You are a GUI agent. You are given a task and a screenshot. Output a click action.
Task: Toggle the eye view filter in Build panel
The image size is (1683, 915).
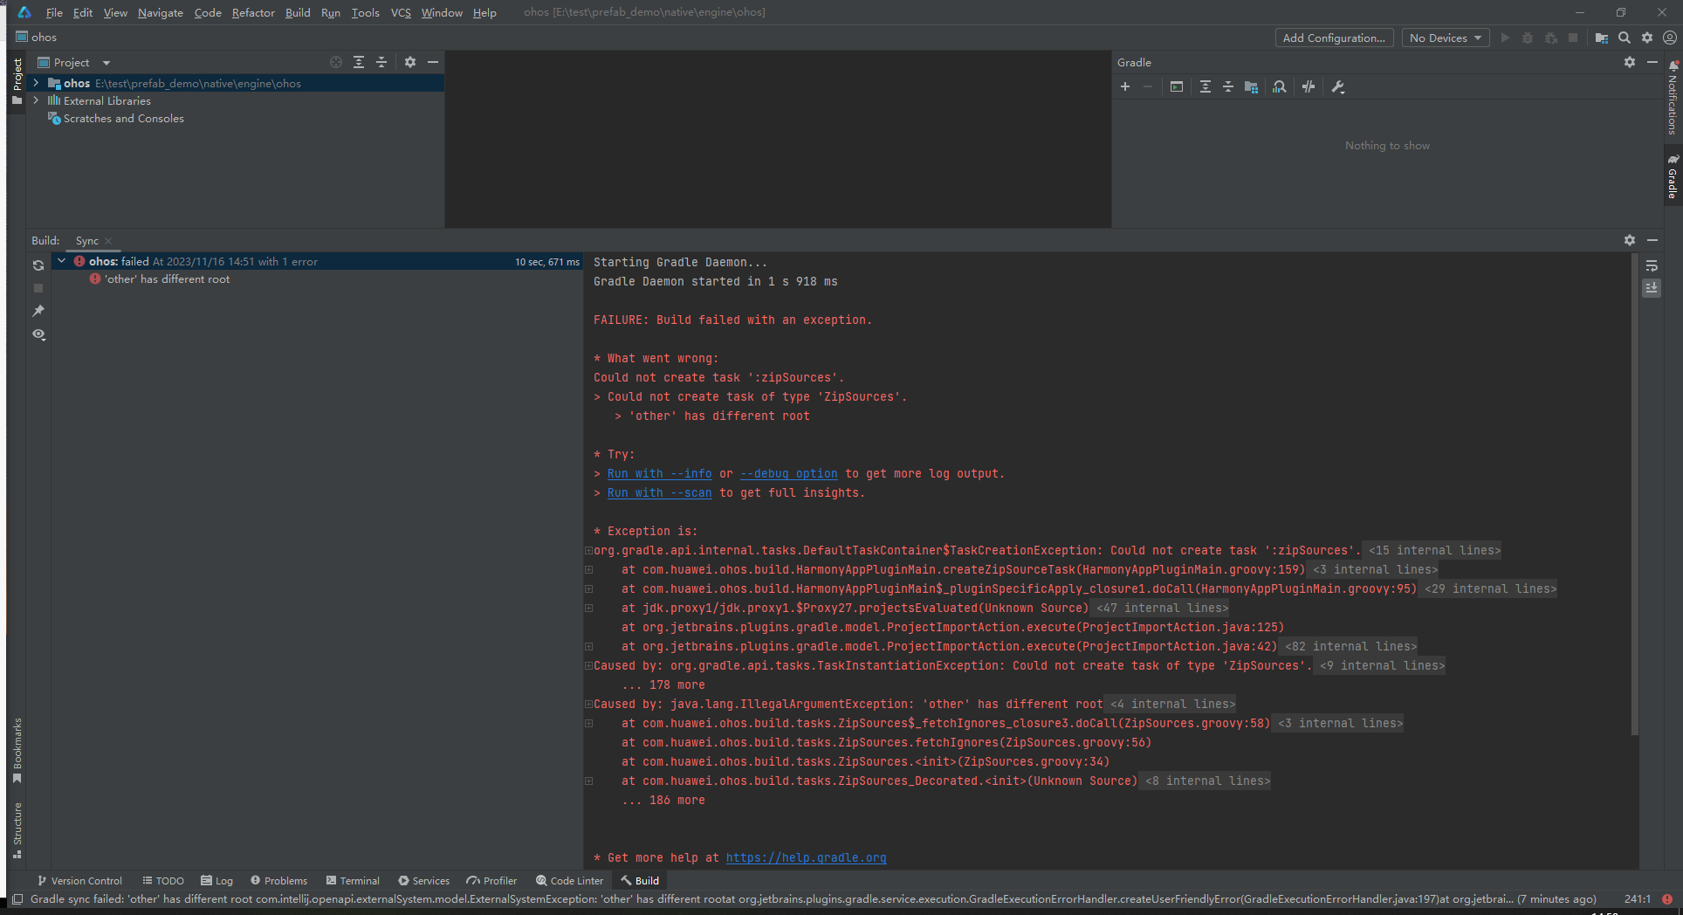(x=38, y=334)
